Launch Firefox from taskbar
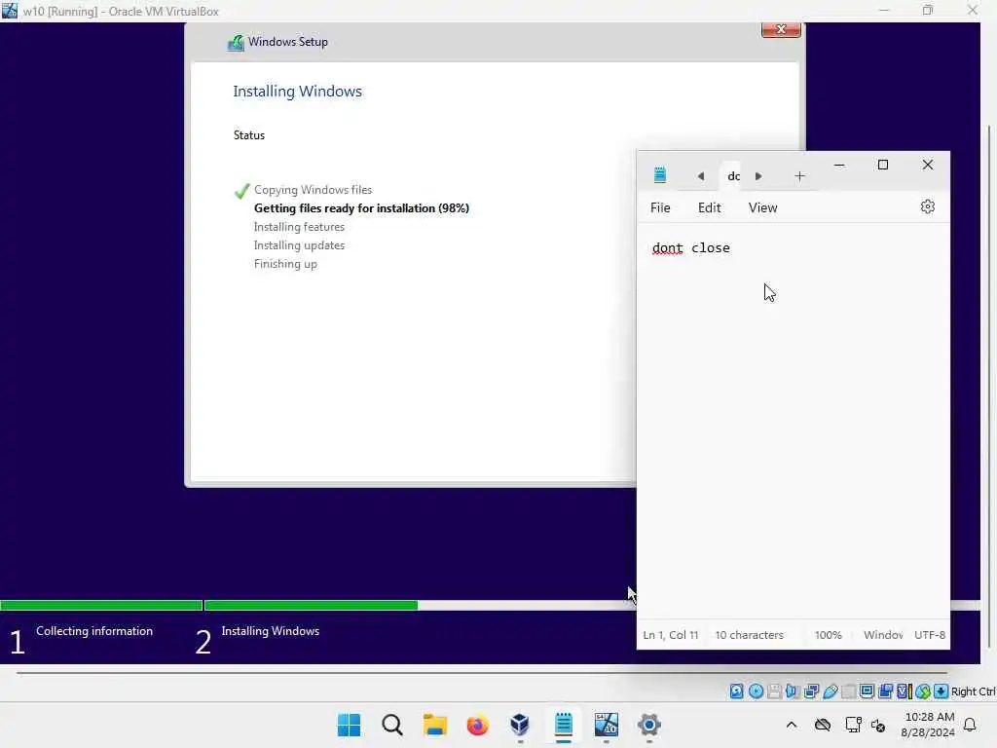Viewport: 997px width, 748px height. [x=477, y=725]
